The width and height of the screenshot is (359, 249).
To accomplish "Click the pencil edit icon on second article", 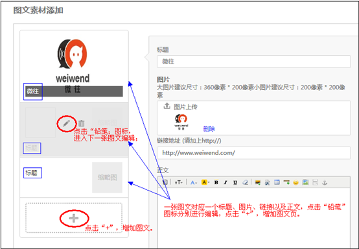I will click(66, 123).
